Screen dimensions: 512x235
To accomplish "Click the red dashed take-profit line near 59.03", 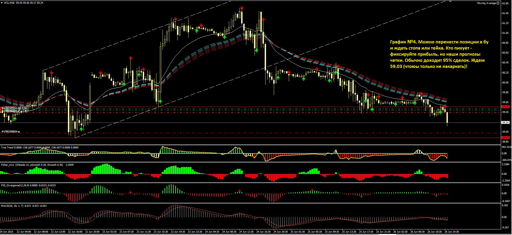I will point(250,133).
